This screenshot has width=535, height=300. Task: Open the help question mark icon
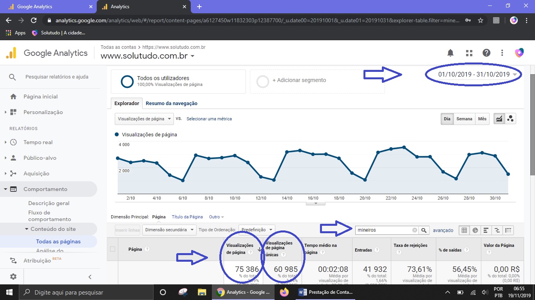click(486, 53)
